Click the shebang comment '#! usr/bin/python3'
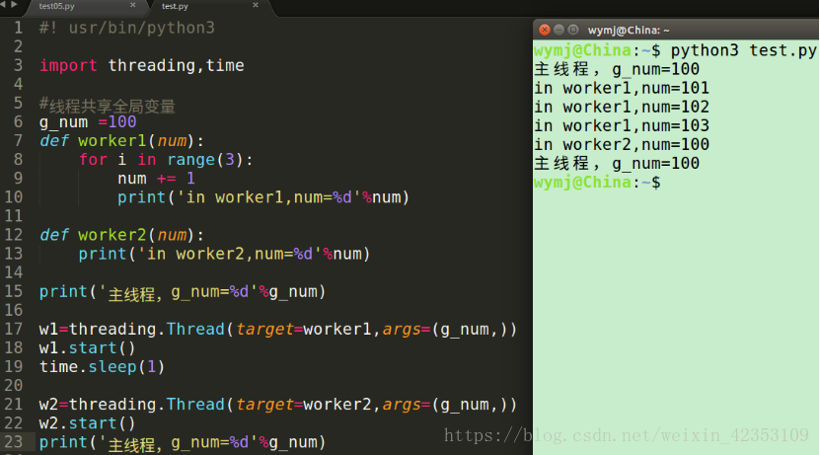This screenshot has width=820, height=455. [127, 28]
